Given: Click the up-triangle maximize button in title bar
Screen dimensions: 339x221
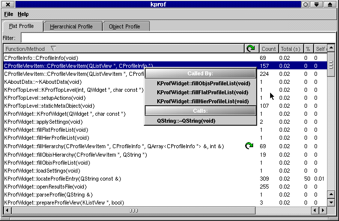Looking at the screenshot, I should (x=330, y=4).
